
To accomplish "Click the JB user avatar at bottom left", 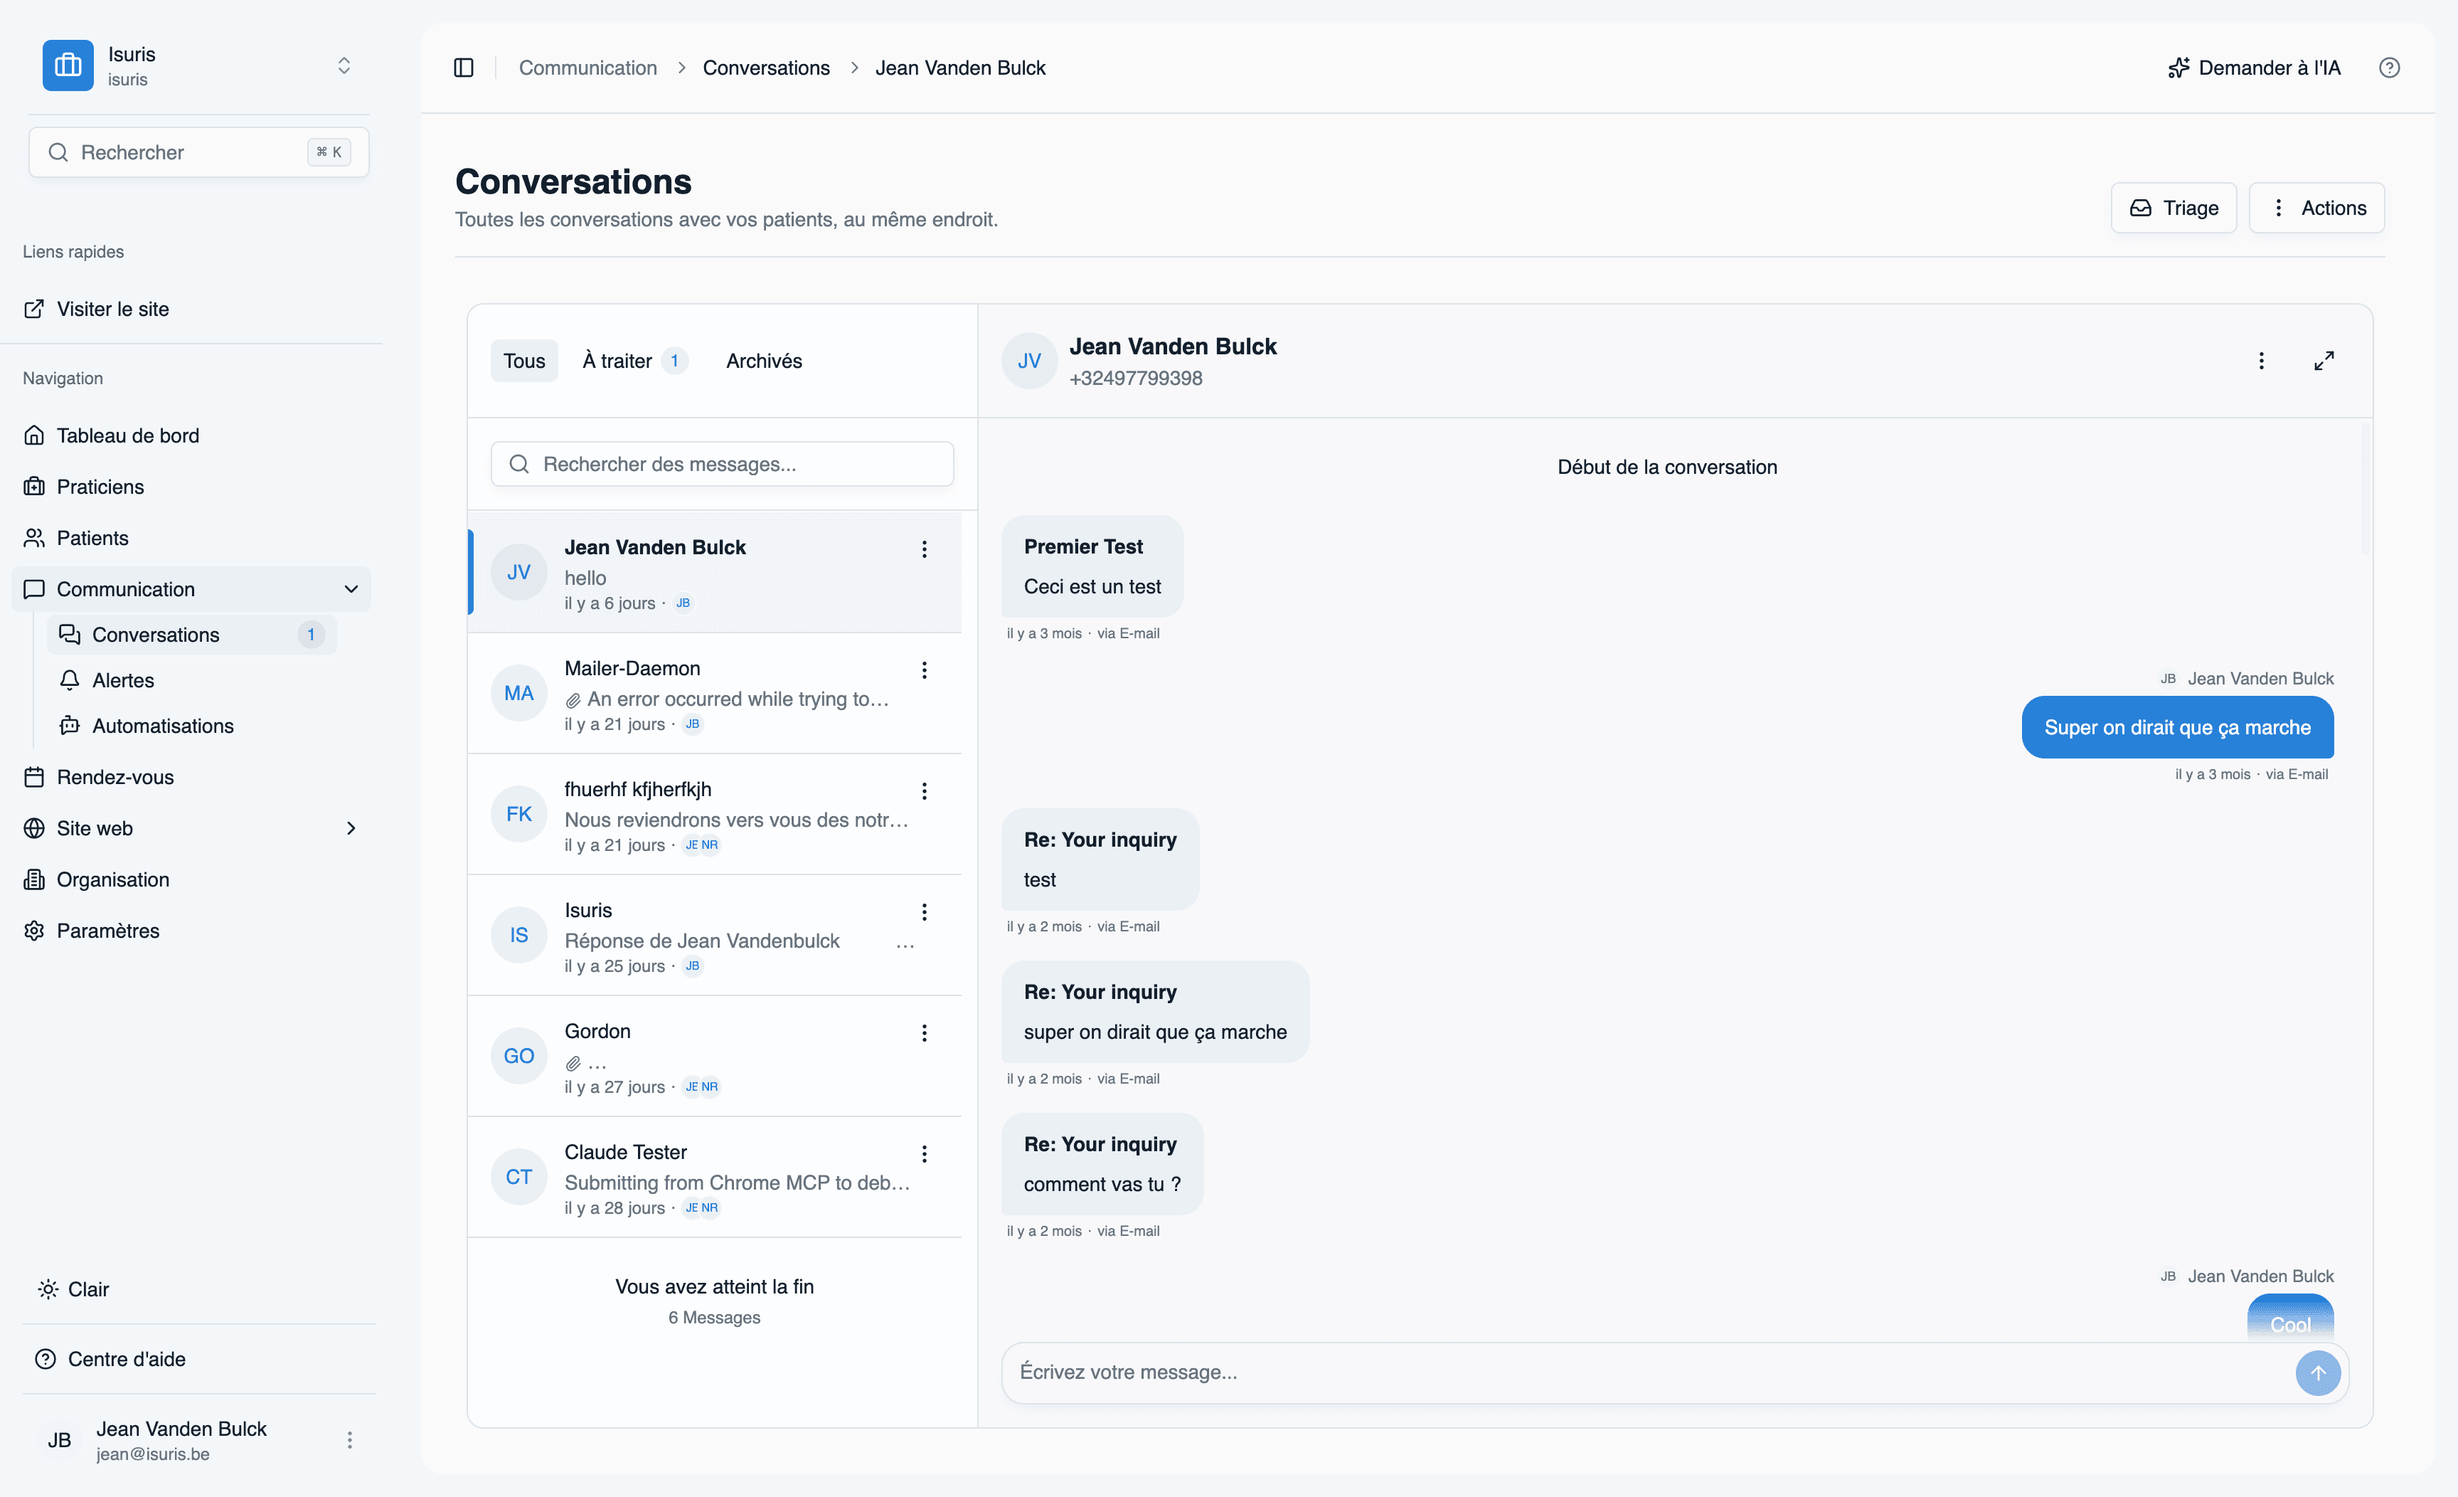I will (x=60, y=1439).
